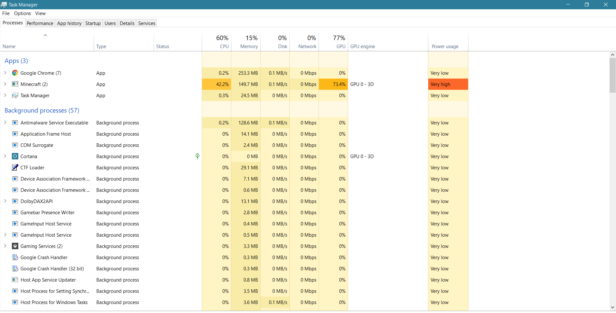
Task: Expand the Google Chrome process group
Action: [5, 73]
